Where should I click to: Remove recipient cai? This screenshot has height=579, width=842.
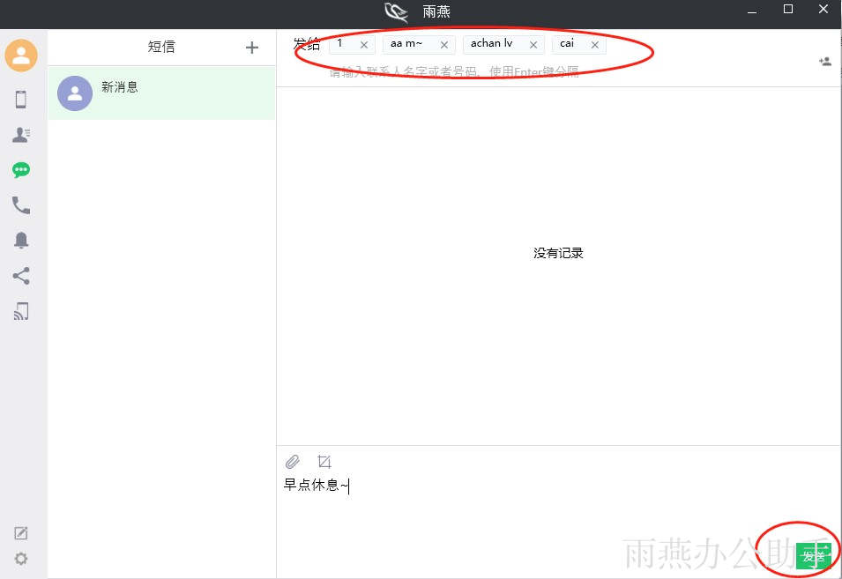point(595,45)
